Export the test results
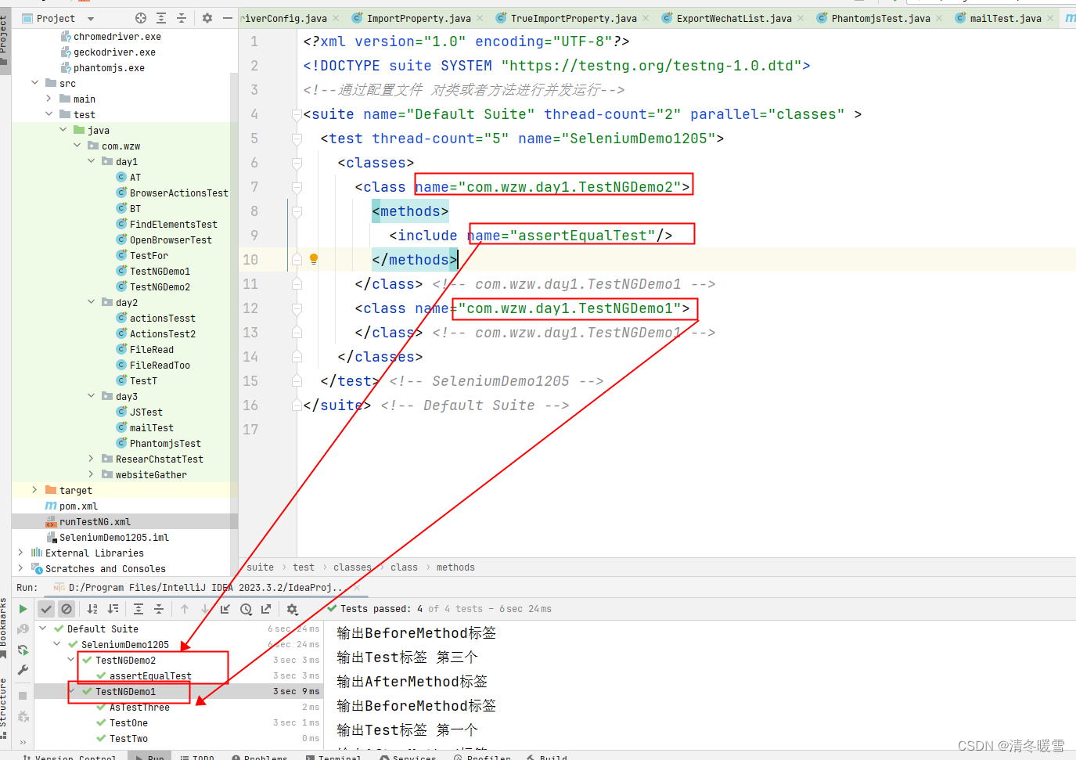Screen dimensions: 1076x760 tap(267, 609)
